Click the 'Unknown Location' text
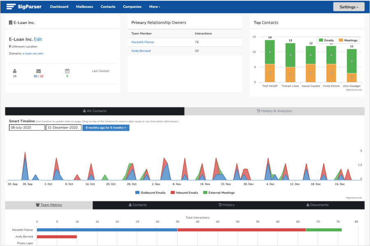Viewport: 370px width, 246px height. (x=25, y=46)
